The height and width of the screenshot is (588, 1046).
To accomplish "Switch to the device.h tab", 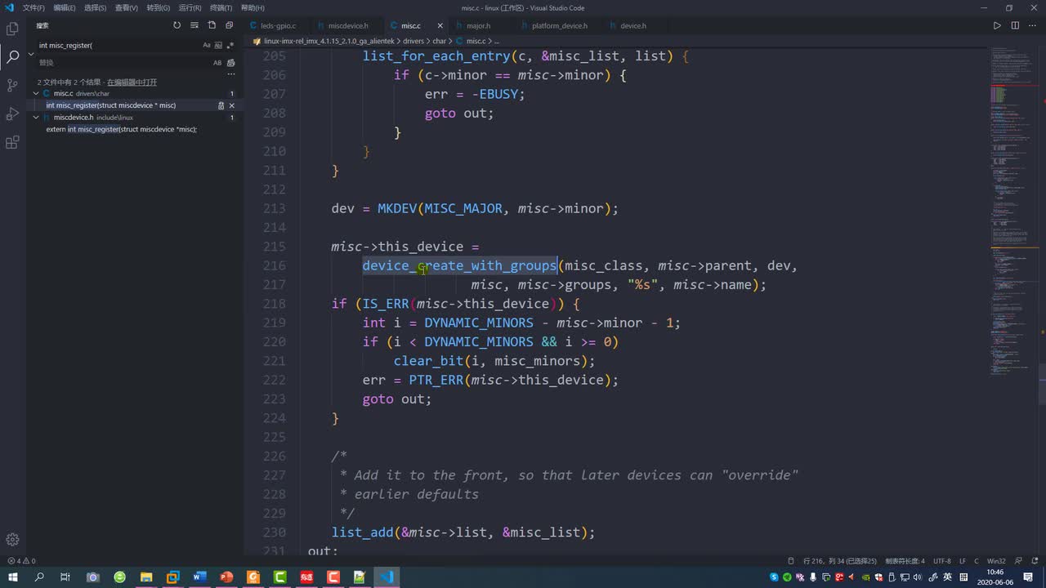I will [633, 26].
